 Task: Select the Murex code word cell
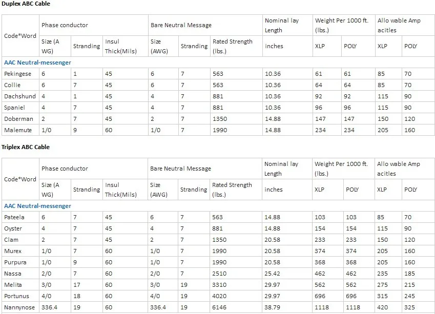tap(12, 251)
